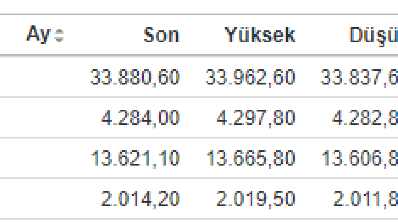Click the Yüksek value 4.297,80
The width and height of the screenshot is (398, 223).
tap(255, 118)
